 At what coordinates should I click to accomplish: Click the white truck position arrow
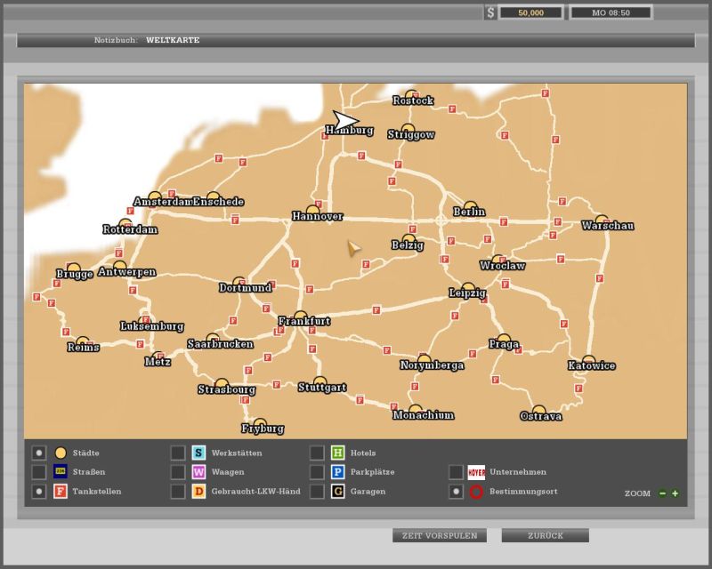345,121
